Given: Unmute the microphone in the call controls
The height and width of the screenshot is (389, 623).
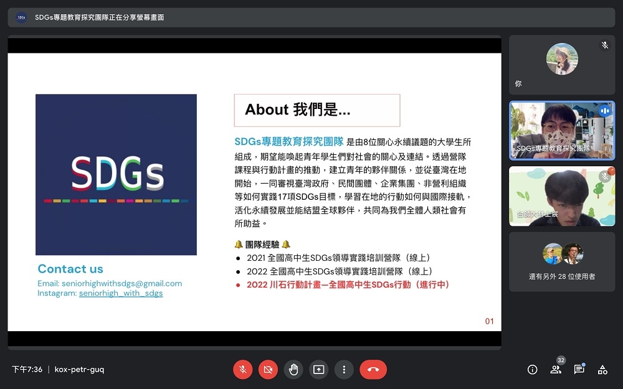Looking at the screenshot, I should (x=243, y=370).
